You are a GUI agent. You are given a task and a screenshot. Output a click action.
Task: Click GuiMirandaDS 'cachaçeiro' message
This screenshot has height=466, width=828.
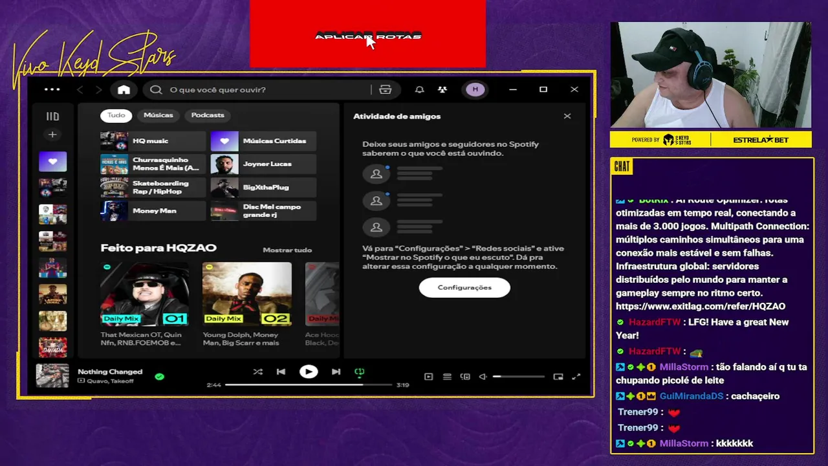pos(698,396)
